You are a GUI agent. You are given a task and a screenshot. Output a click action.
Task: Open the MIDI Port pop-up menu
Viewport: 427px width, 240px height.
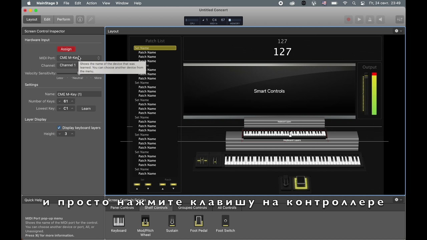pyautogui.click(x=79, y=58)
